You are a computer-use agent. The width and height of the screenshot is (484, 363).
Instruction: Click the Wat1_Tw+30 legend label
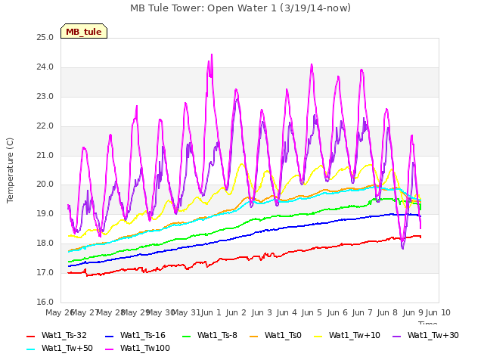(433, 336)
